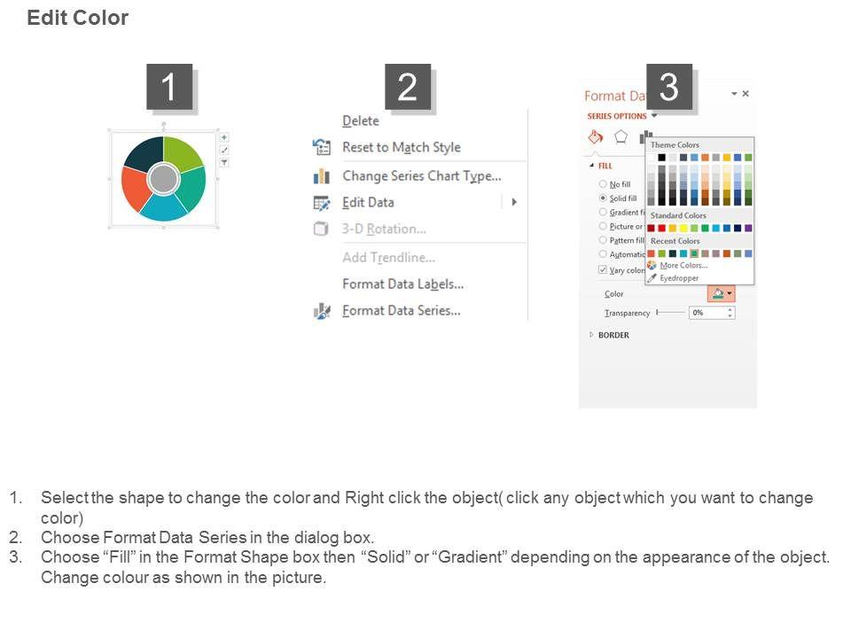851x638 pixels.
Task: Click the Format Data Series icon
Action: pos(322,311)
